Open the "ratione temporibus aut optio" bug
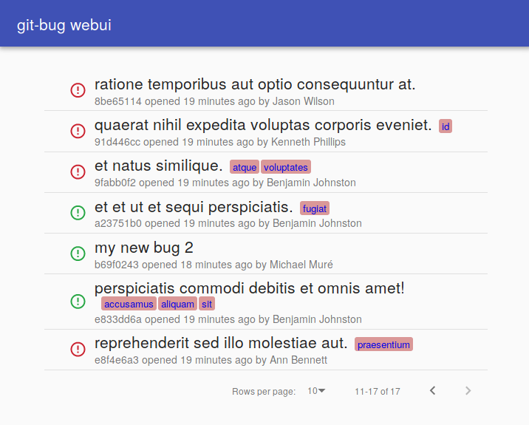This screenshot has width=529, height=425. 255,84
